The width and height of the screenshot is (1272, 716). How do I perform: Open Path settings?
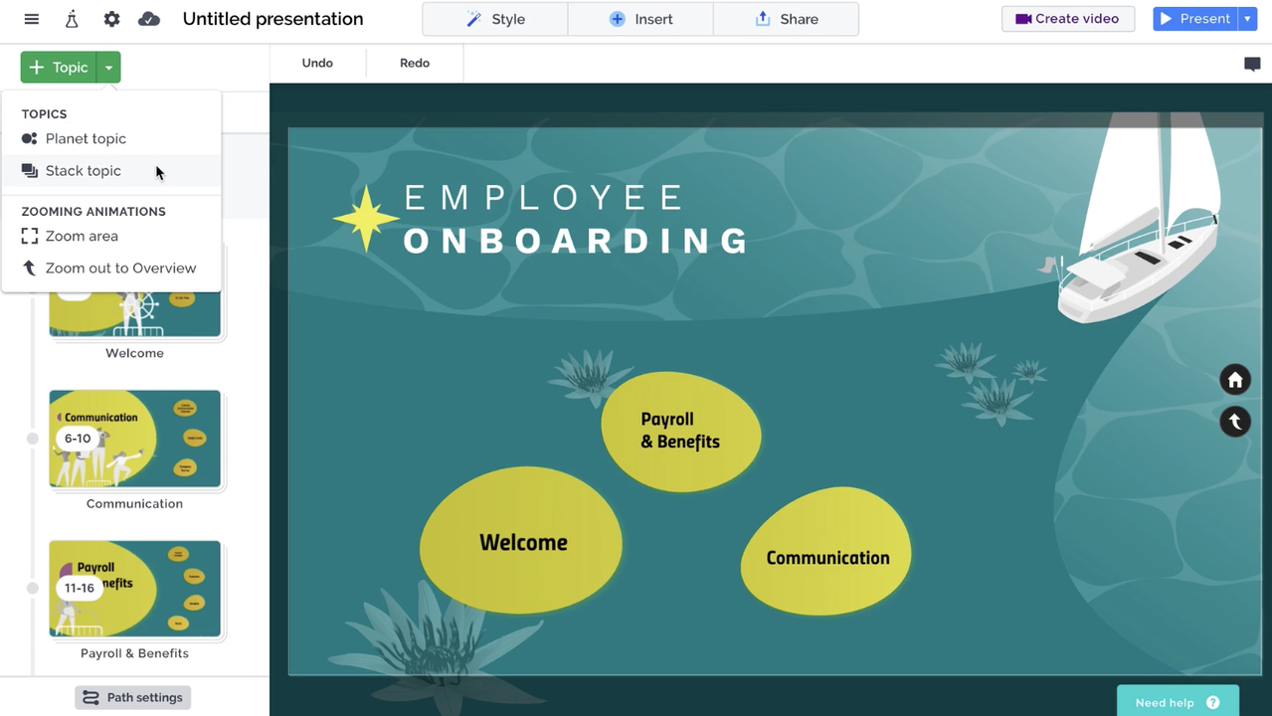click(132, 697)
